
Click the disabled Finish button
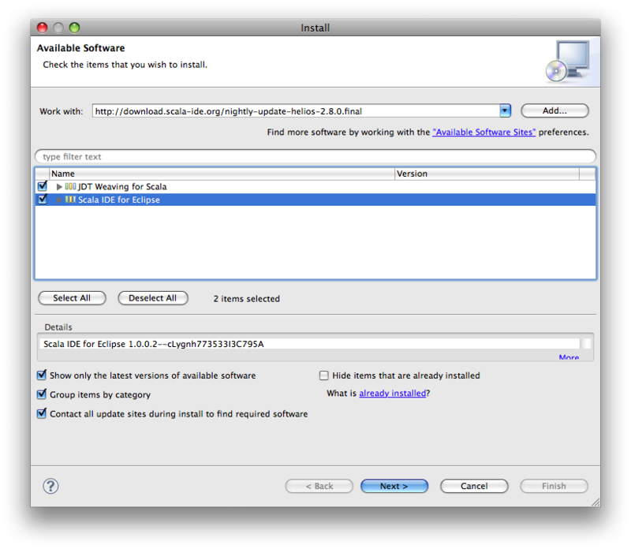coord(554,486)
